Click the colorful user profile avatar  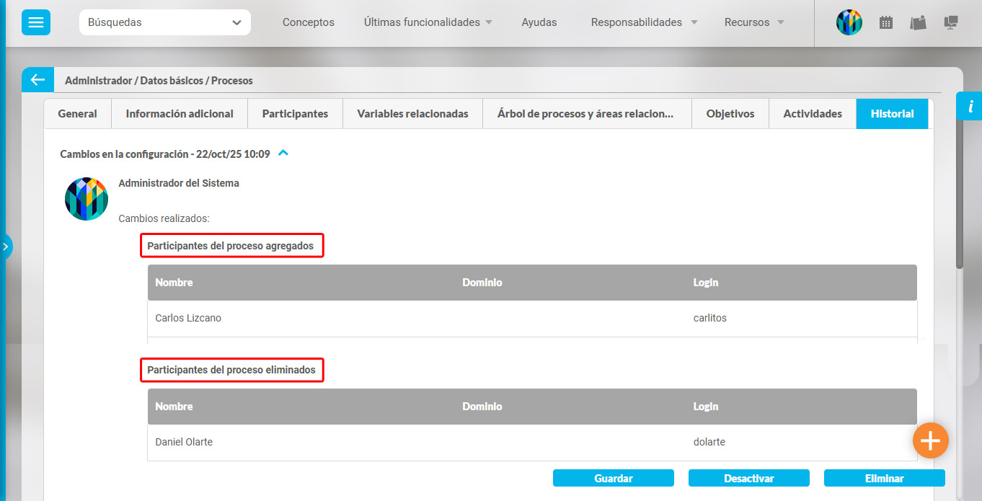pyautogui.click(x=849, y=22)
